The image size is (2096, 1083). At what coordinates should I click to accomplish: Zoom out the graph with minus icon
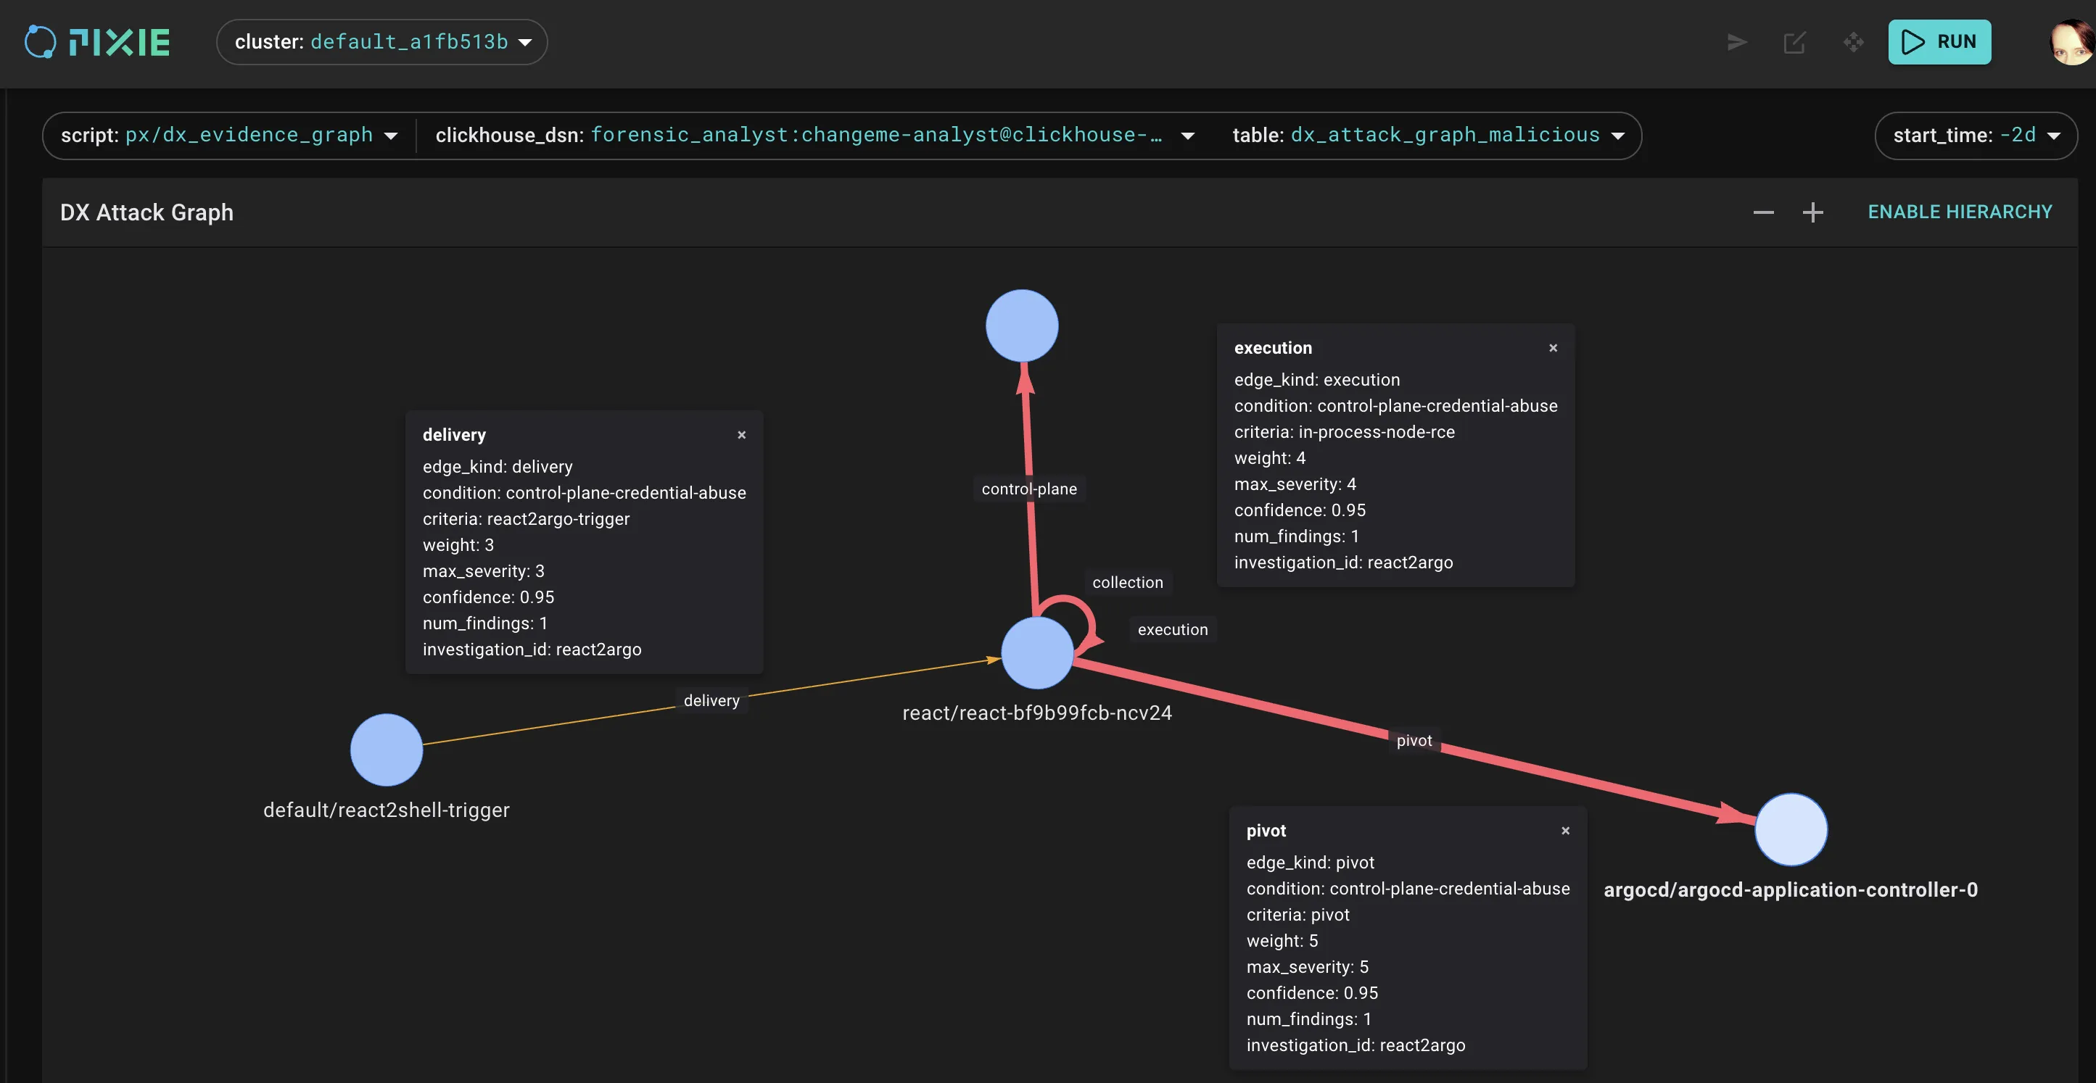point(1763,213)
